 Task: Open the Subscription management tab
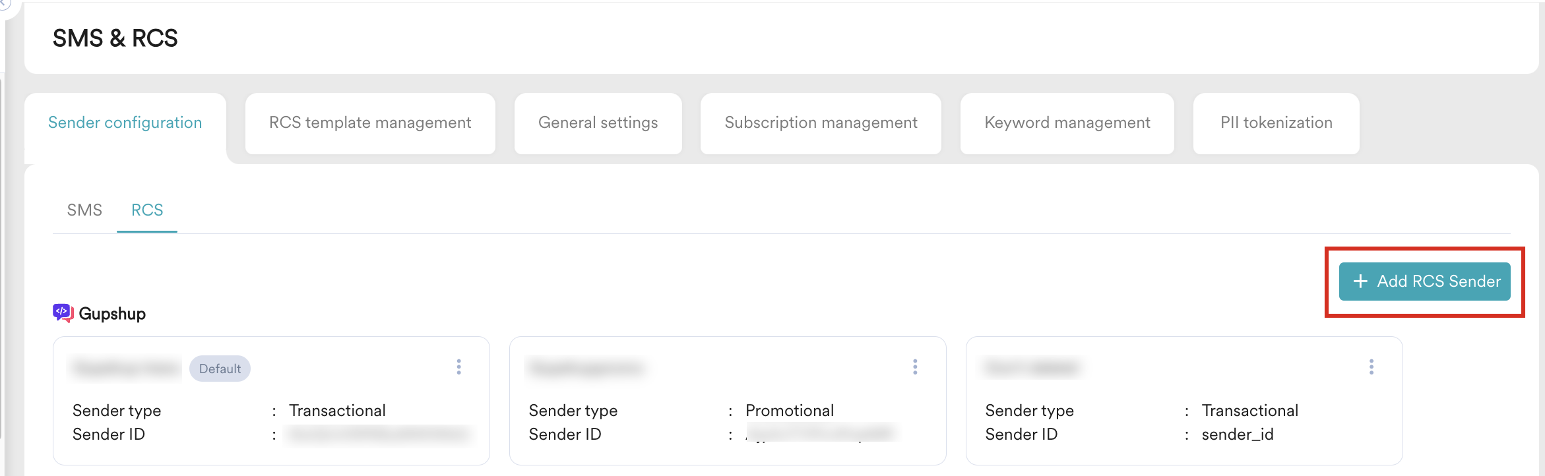[x=821, y=123]
